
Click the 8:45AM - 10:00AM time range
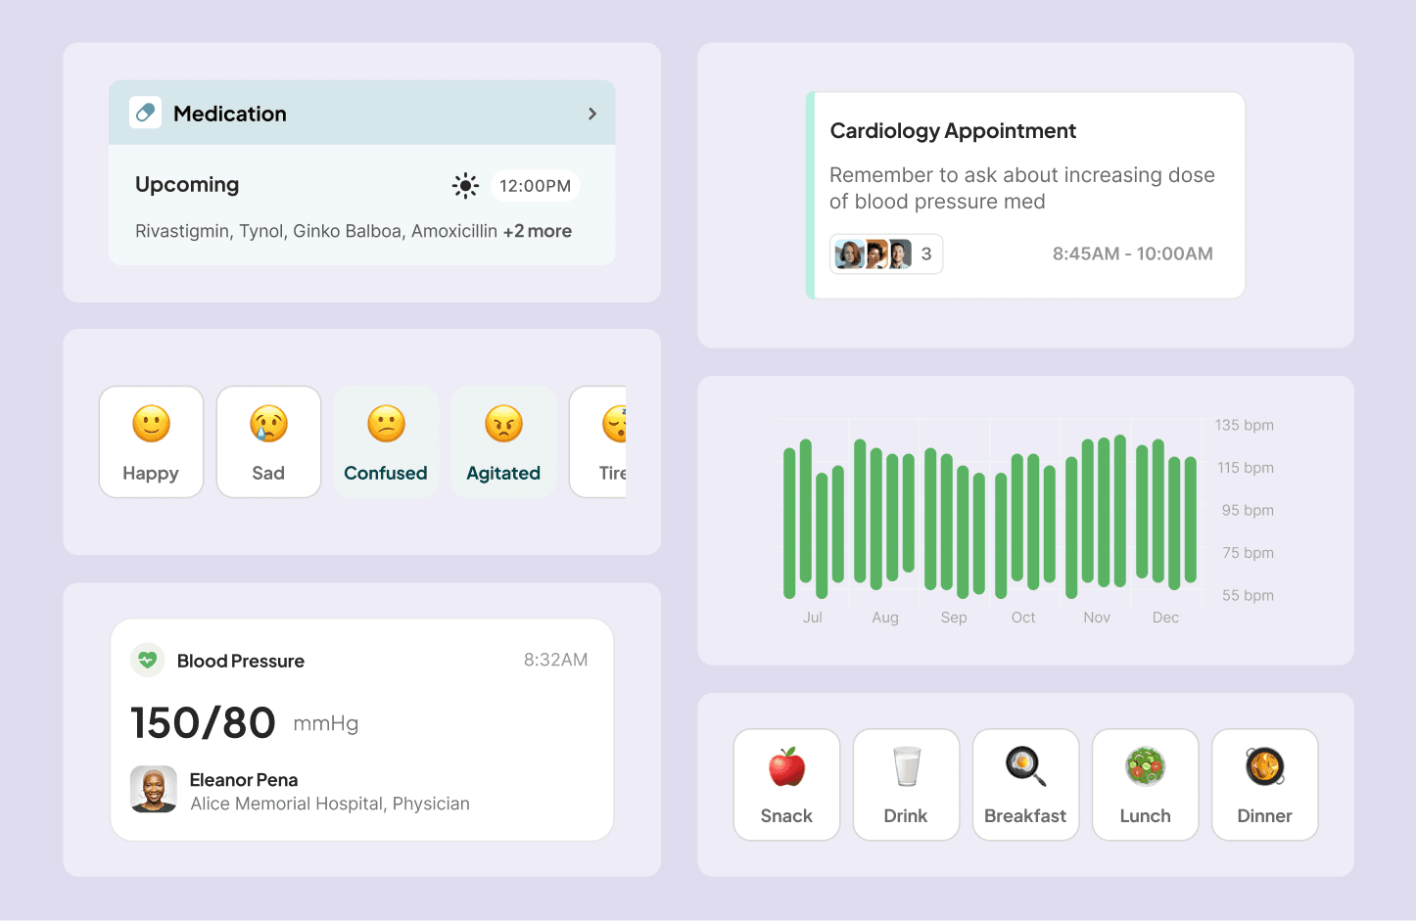[x=1133, y=253]
